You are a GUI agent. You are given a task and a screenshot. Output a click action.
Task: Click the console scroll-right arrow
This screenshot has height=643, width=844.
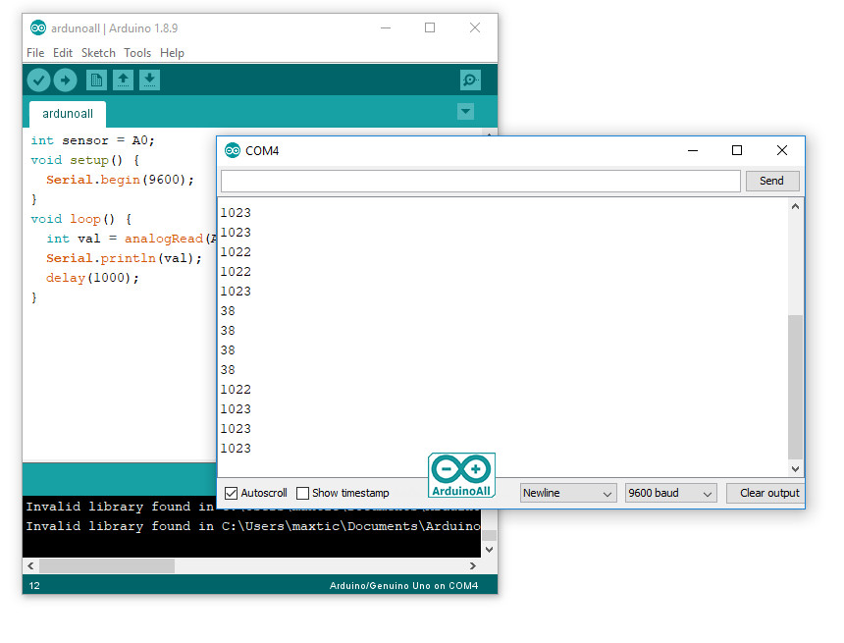[473, 566]
